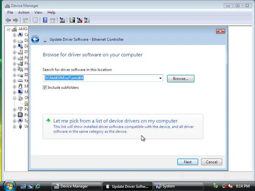Go back using the blue wizard back arrow
255x191 pixels.
[x=35, y=39]
